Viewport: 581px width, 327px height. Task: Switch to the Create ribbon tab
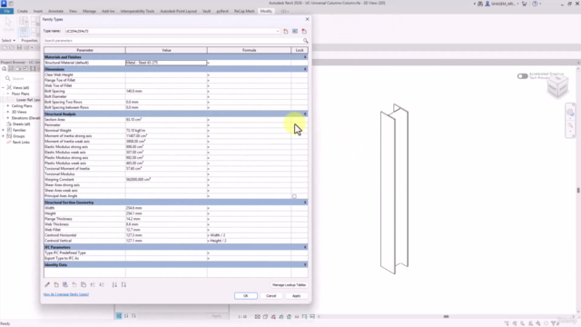pos(22,11)
